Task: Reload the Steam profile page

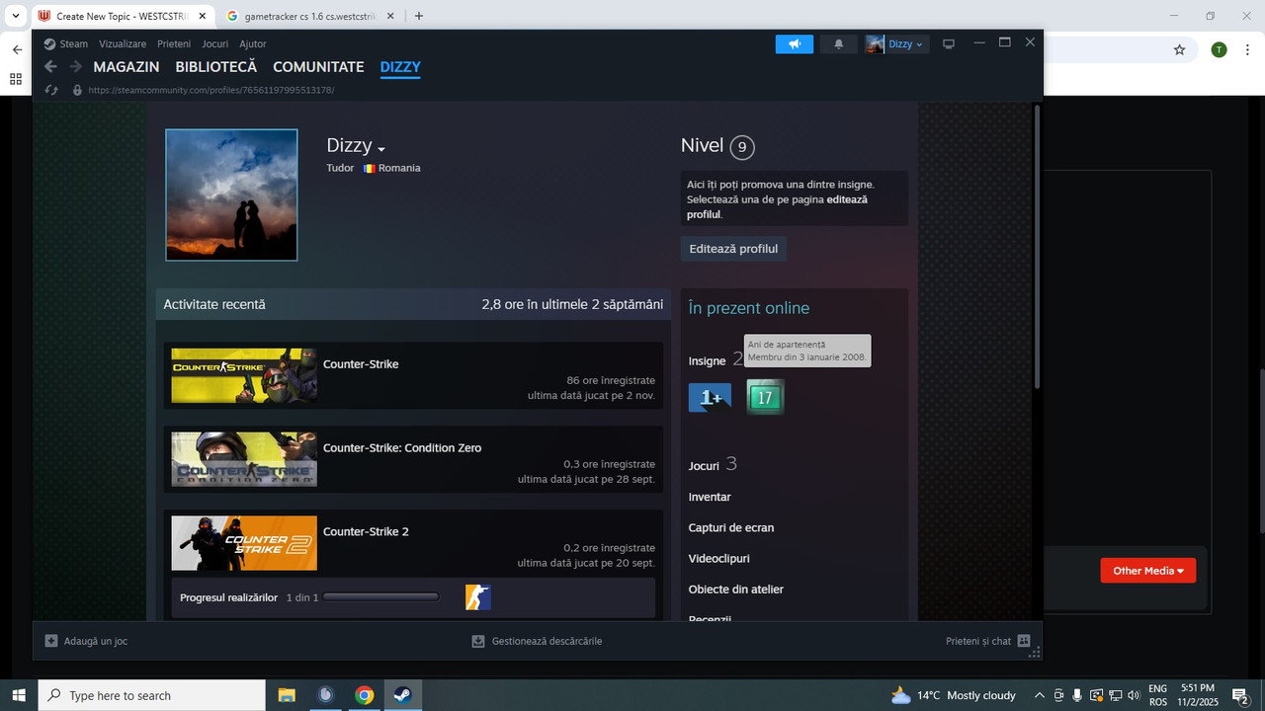Action: [x=51, y=90]
